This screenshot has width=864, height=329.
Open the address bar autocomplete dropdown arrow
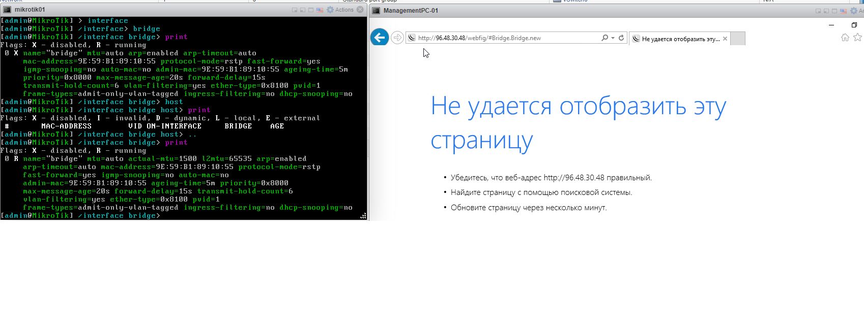(x=613, y=38)
